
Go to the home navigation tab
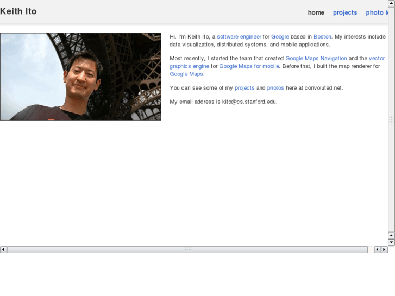click(x=316, y=12)
